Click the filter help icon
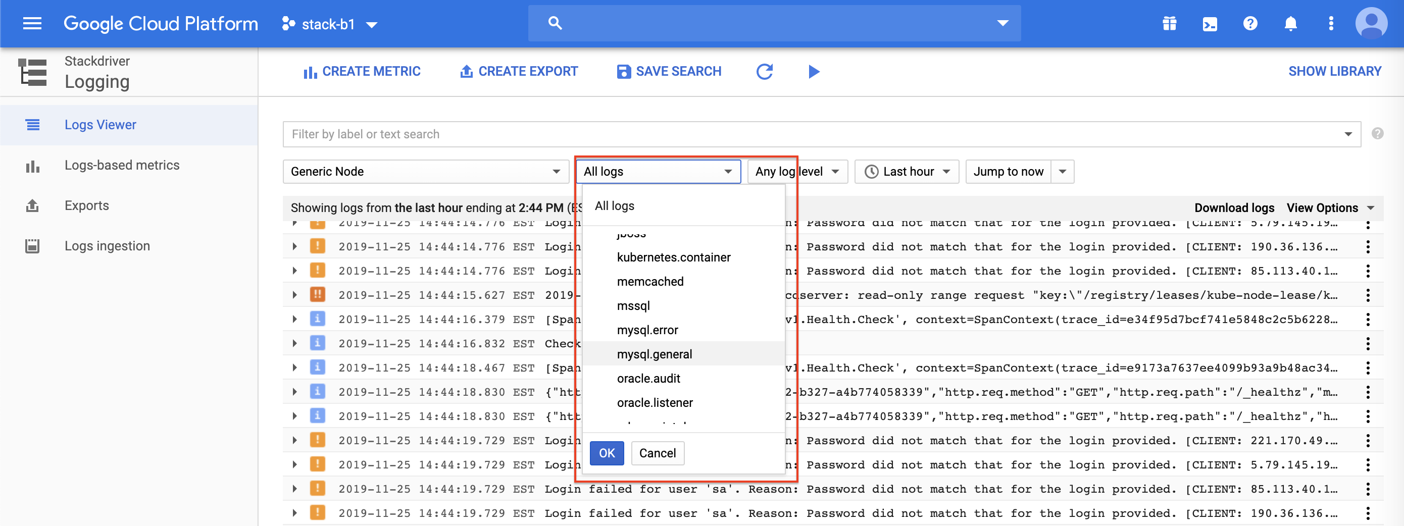Screen dimensions: 1404x526 [1377, 133]
